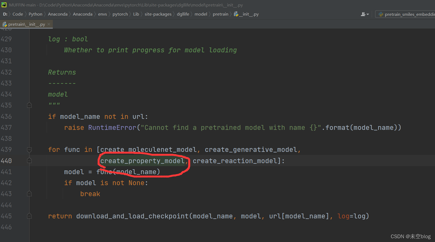Collapse the for-loop fold marker at line 439
435x242 pixels.
pyautogui.click(x=29, y=150)
